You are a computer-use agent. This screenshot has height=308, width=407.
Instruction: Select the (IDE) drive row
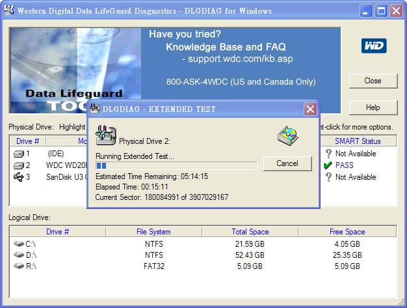tap(56, 154)
